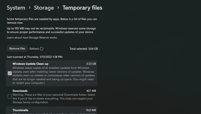Uncheck the Windows Update Clean-up checkbox

(x=10, y=73)
